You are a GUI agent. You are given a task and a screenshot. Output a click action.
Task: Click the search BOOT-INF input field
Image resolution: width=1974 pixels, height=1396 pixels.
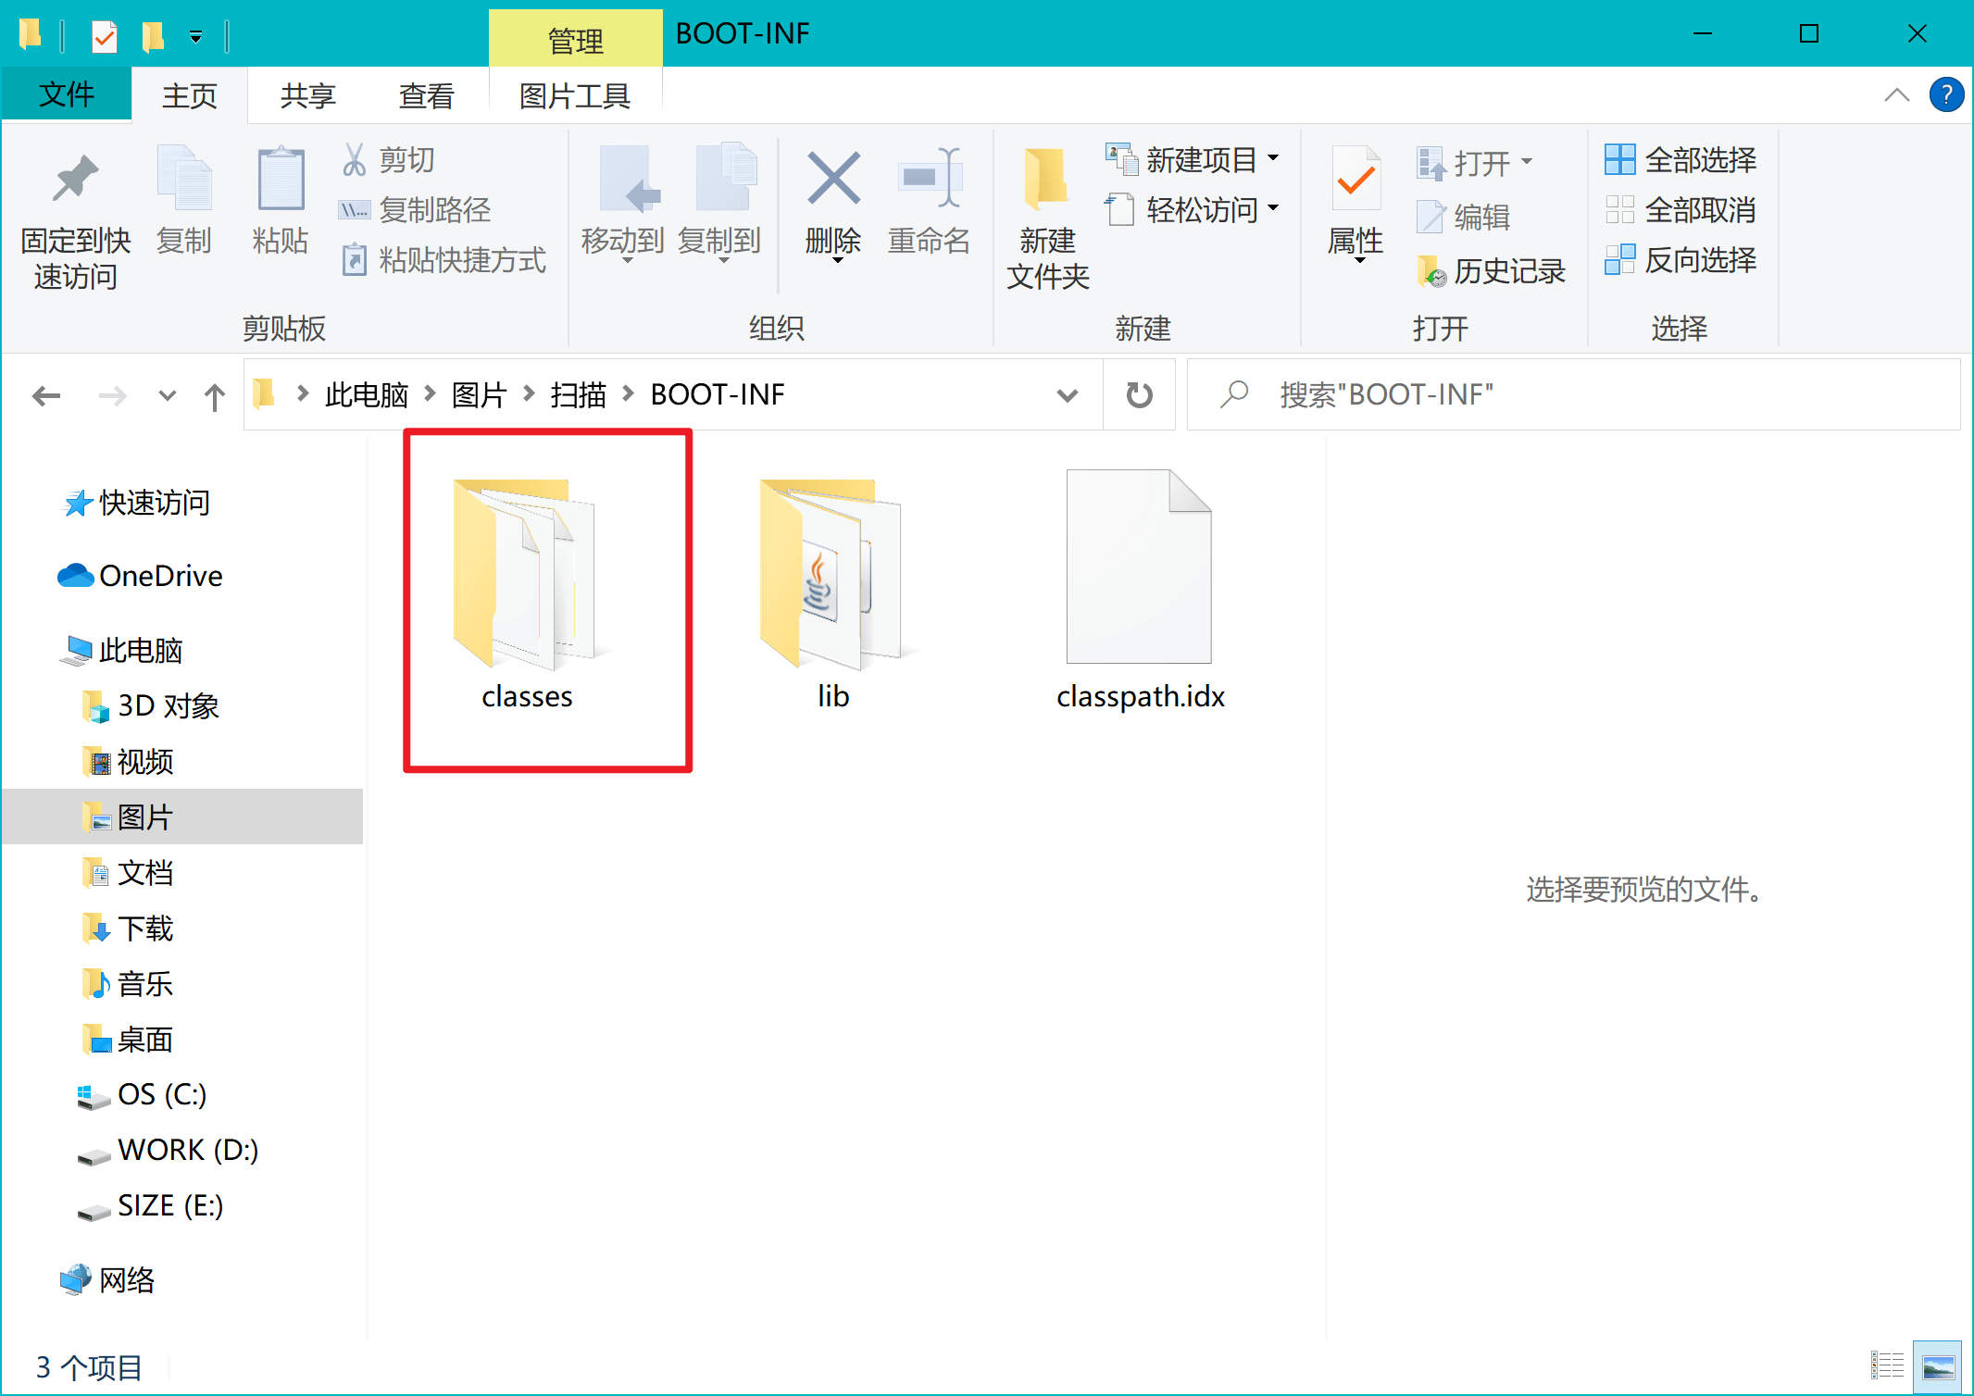(x=1574, y=395)
